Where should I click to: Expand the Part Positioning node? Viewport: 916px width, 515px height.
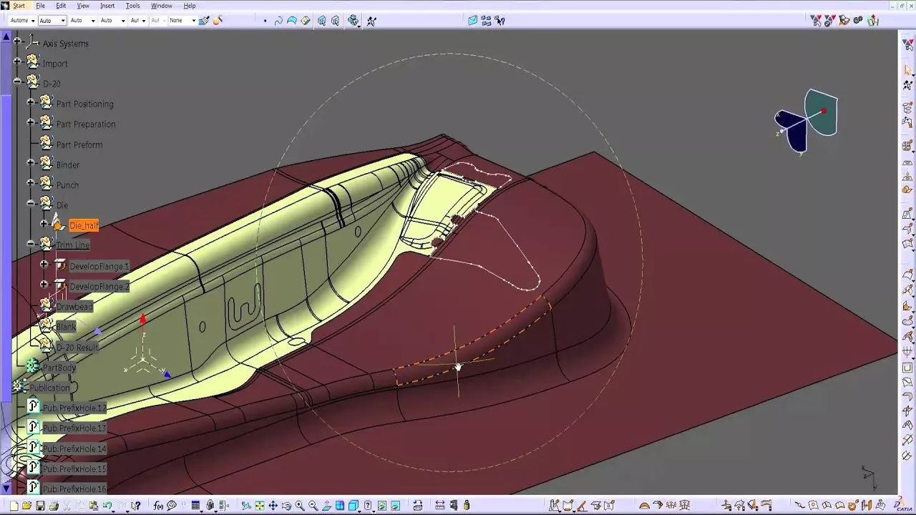click(31, 102)
